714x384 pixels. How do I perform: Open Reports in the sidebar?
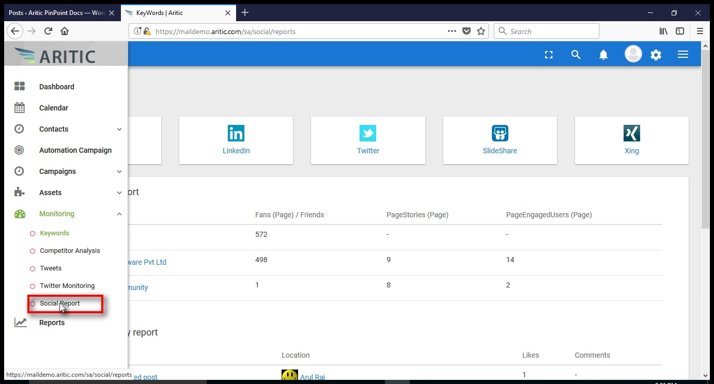point(52,323)
